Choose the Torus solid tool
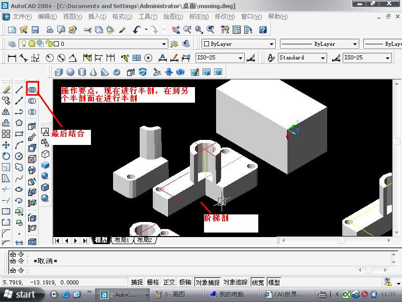Viewport: 402px width, 302px height. point(117,72)
